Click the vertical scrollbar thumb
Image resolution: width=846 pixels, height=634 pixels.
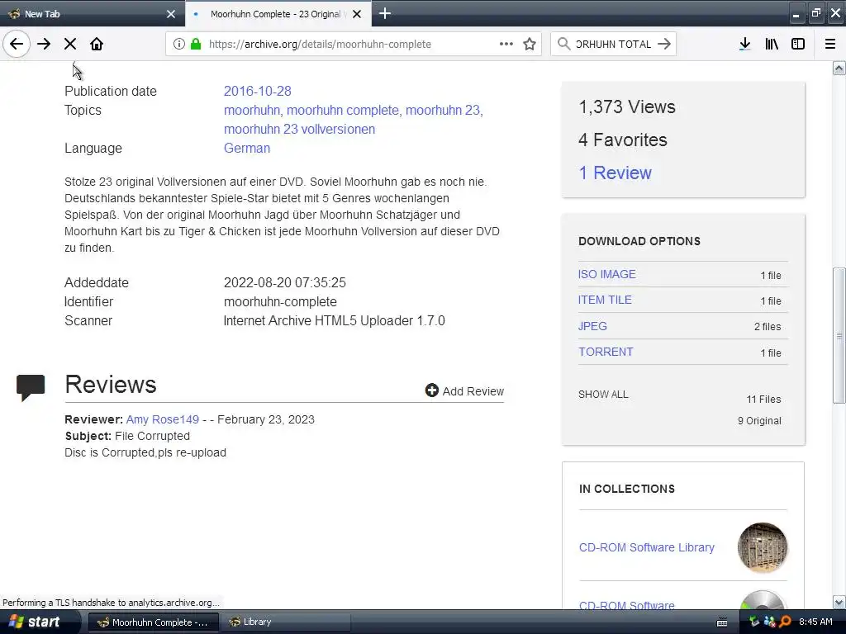839,335
